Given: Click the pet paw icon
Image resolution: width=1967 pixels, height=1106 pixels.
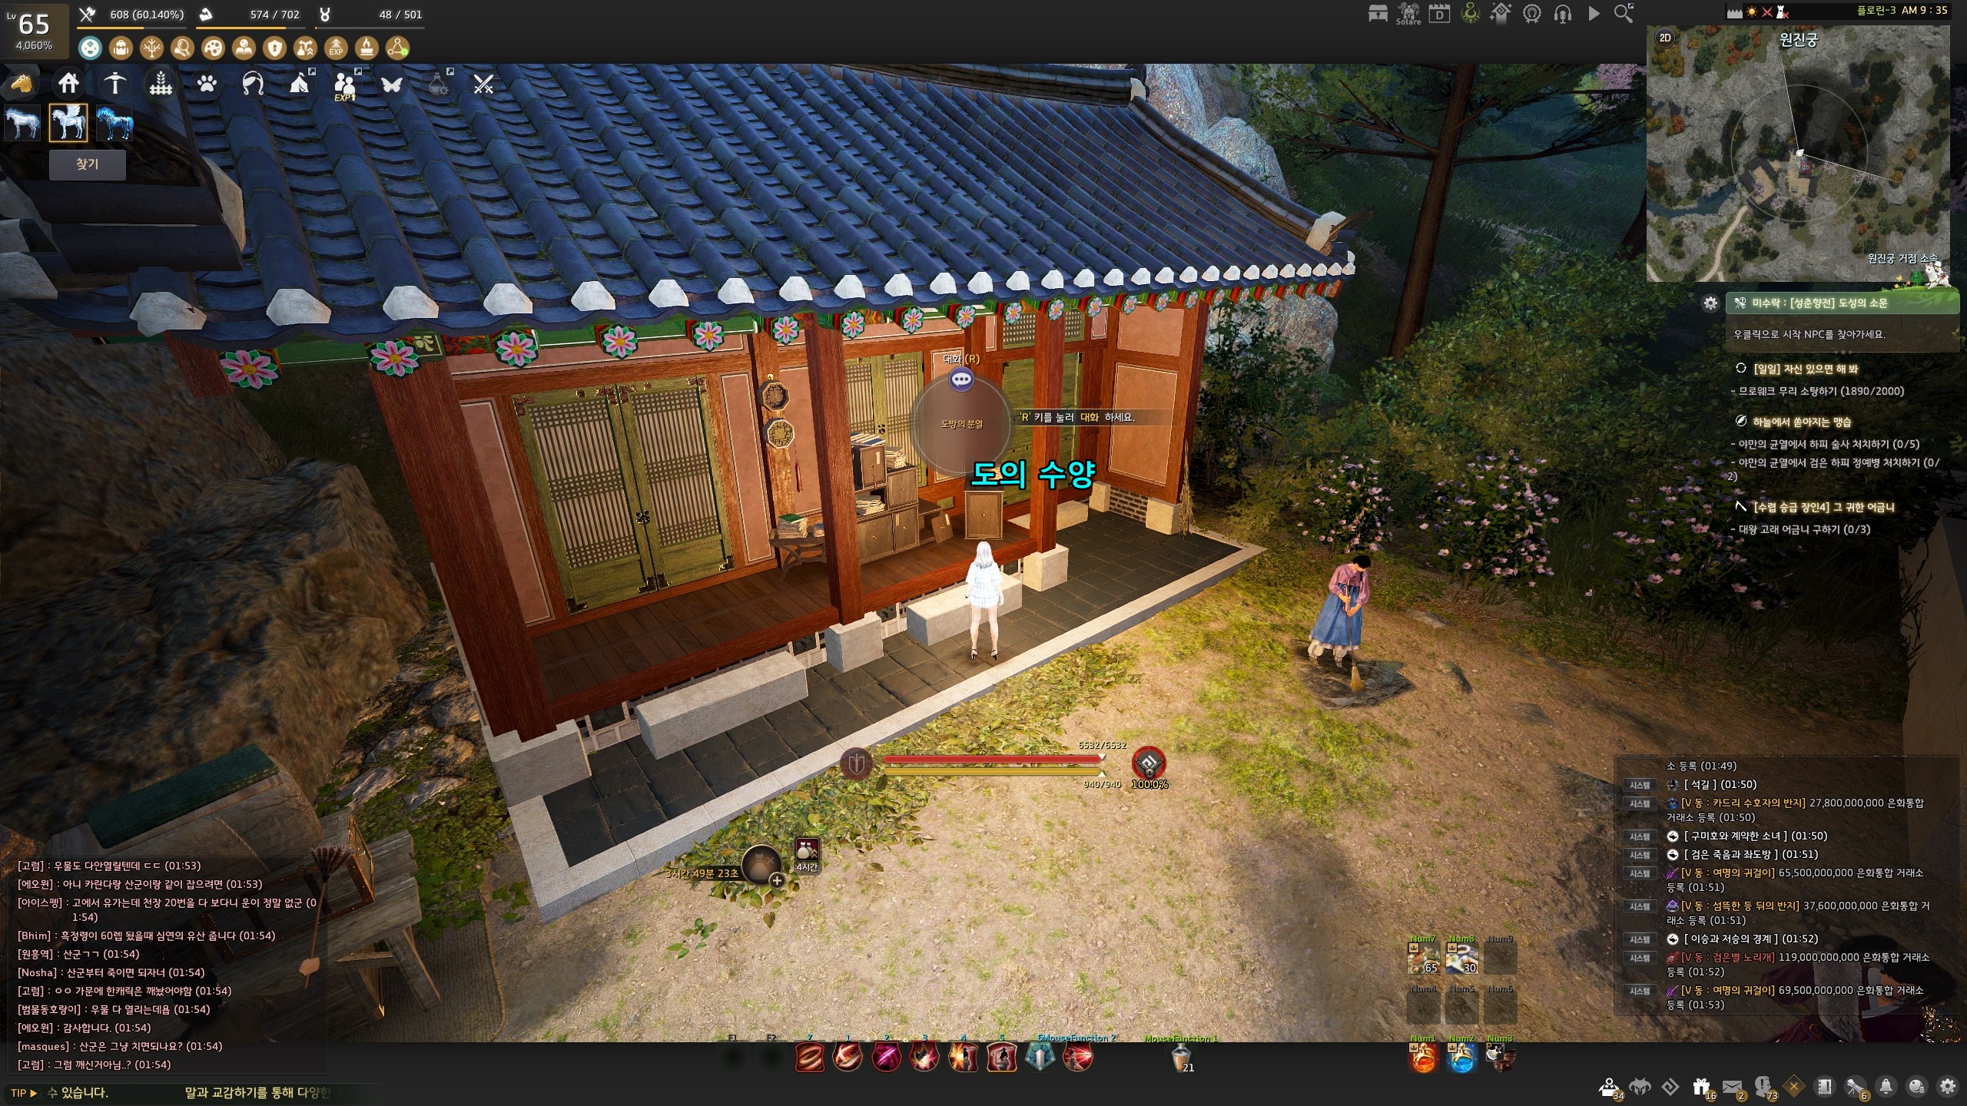Looking at the screenshot, I should [207, 83].
